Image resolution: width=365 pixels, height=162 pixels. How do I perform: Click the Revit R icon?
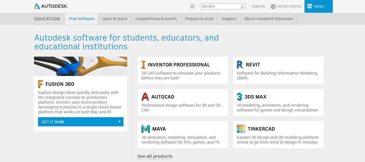240,64
